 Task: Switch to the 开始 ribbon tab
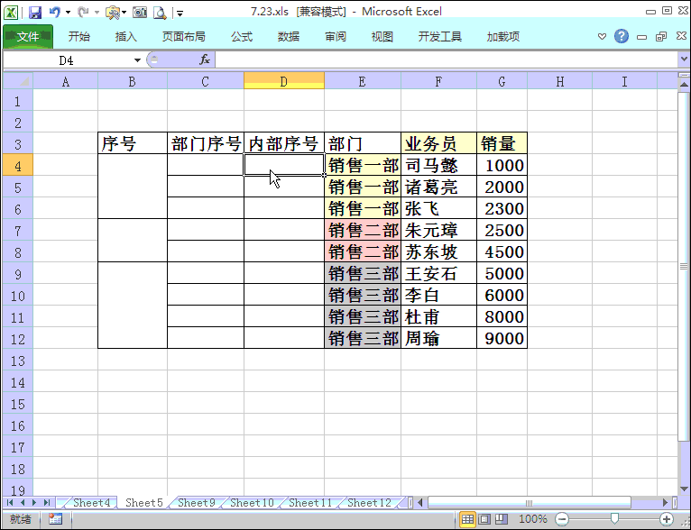(79, 37)
